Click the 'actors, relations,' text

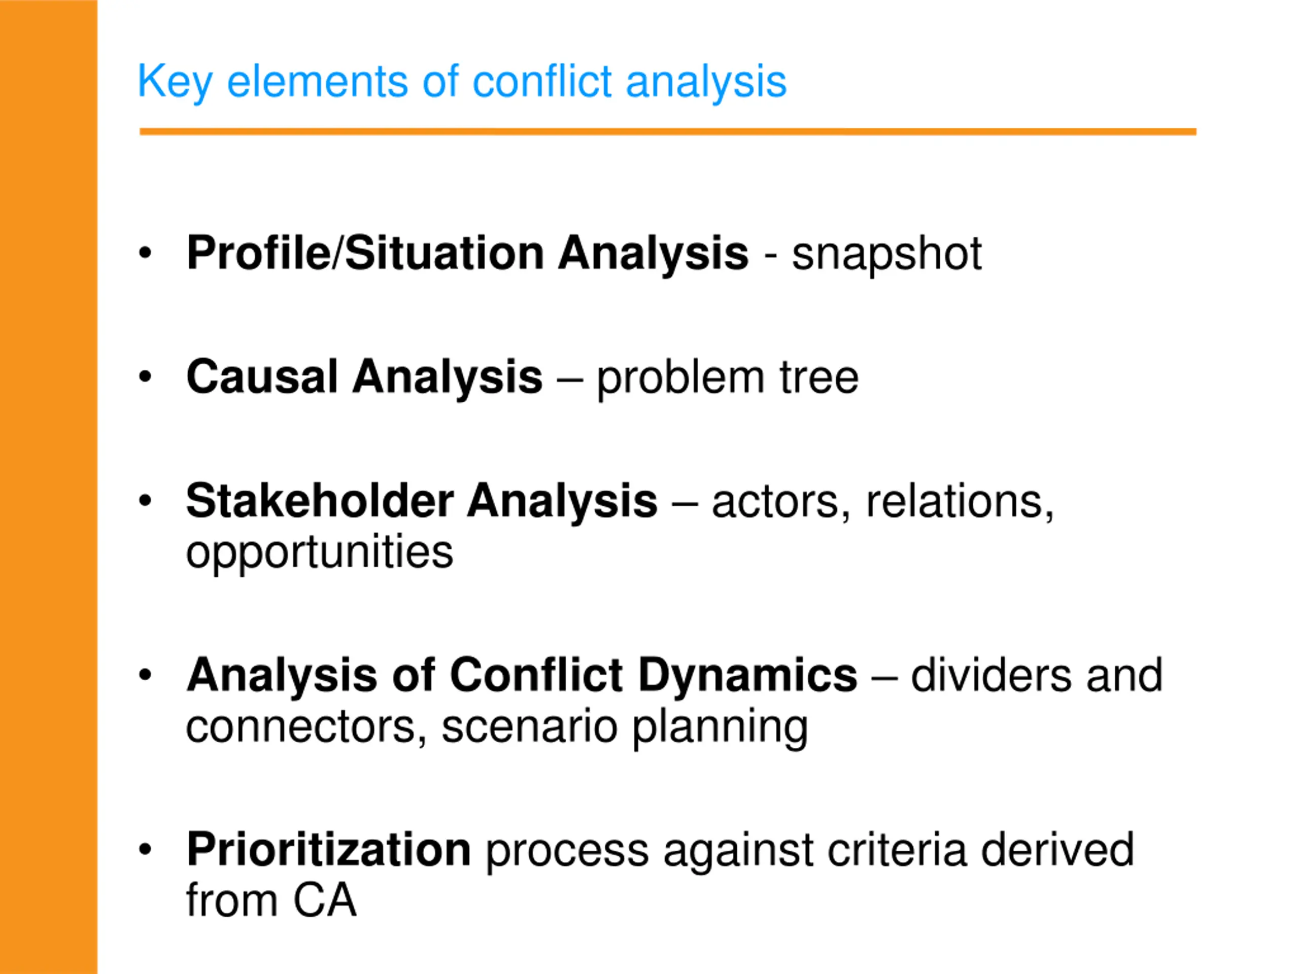(x=882, y=503)
